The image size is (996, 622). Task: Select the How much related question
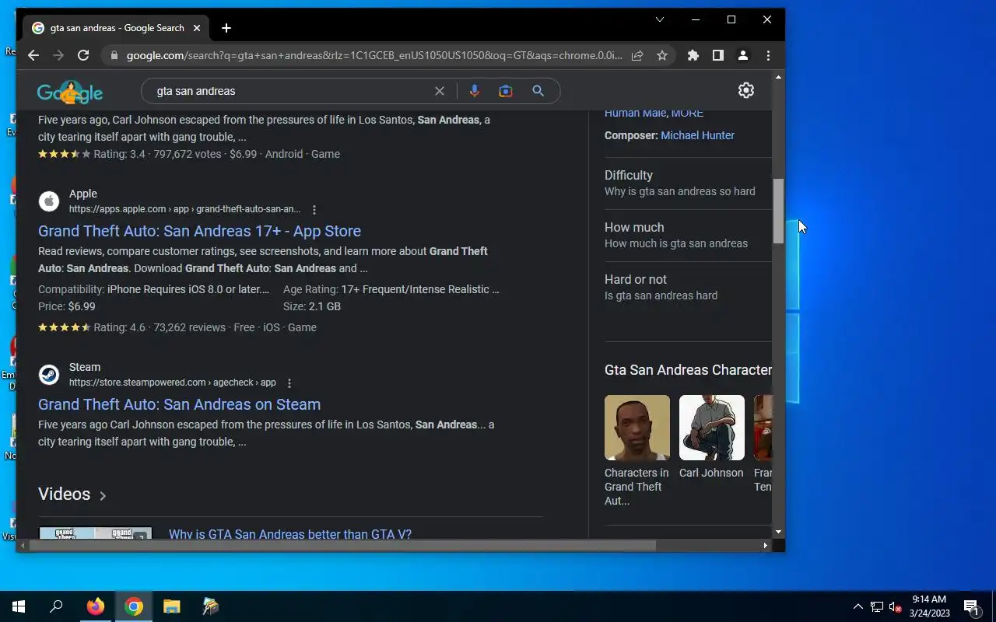pos(688,235)
